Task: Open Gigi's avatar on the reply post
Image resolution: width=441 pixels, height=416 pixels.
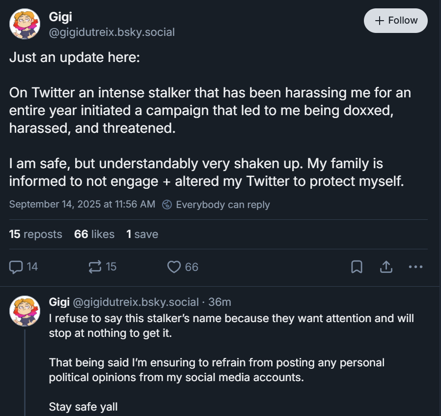Action: click(x=25, y=311)
